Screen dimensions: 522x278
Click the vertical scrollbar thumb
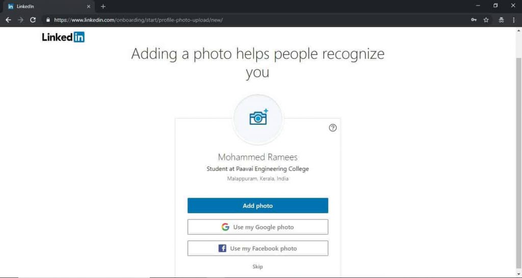coord(518,162)
